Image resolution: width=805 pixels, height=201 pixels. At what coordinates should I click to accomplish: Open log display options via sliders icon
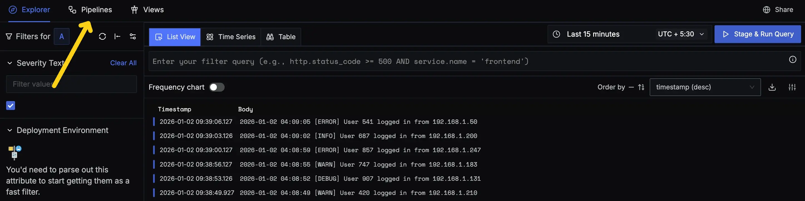tap(792, 87)
